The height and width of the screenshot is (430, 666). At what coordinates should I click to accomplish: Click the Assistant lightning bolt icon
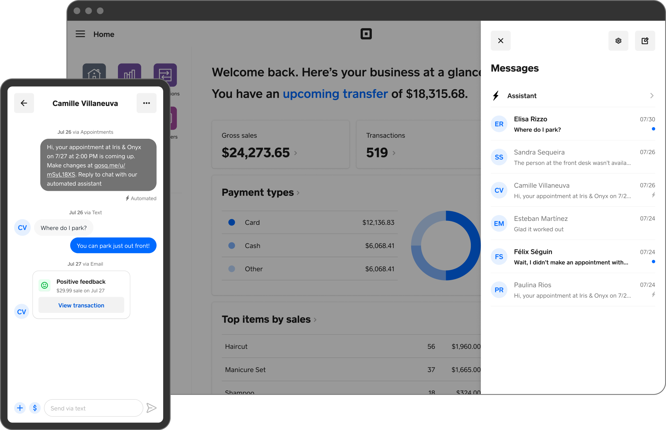(496, 96)
